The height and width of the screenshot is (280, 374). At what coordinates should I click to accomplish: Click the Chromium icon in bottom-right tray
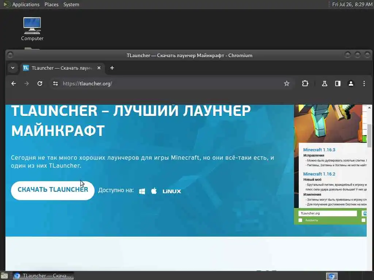332,276
